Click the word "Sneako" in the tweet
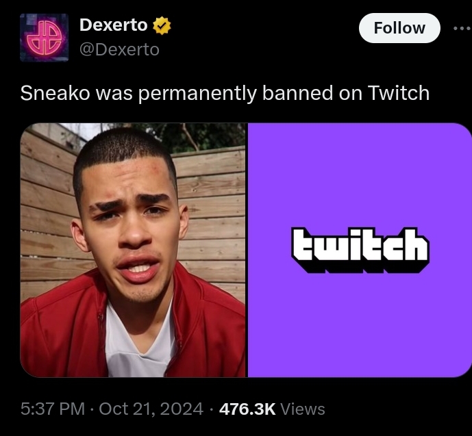 pyautogui.click(x=55, y=93)
